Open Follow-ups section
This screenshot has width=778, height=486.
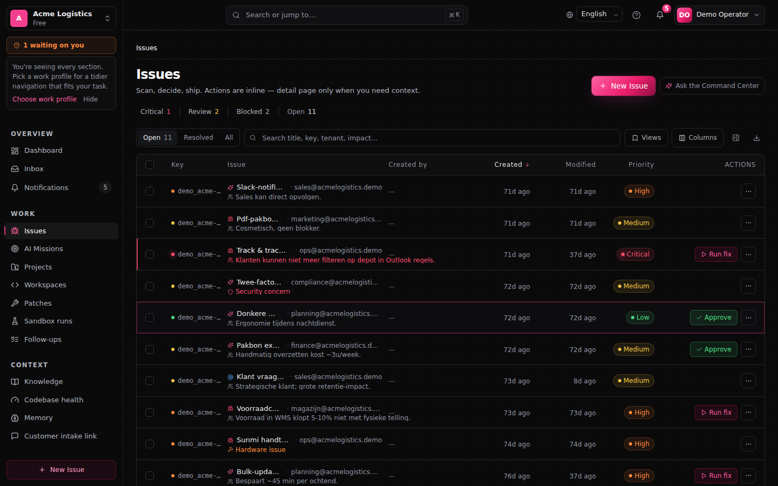(61, 340)
